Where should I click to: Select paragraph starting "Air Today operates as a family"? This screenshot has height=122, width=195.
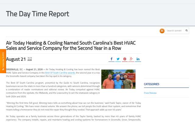coord(73,118)
